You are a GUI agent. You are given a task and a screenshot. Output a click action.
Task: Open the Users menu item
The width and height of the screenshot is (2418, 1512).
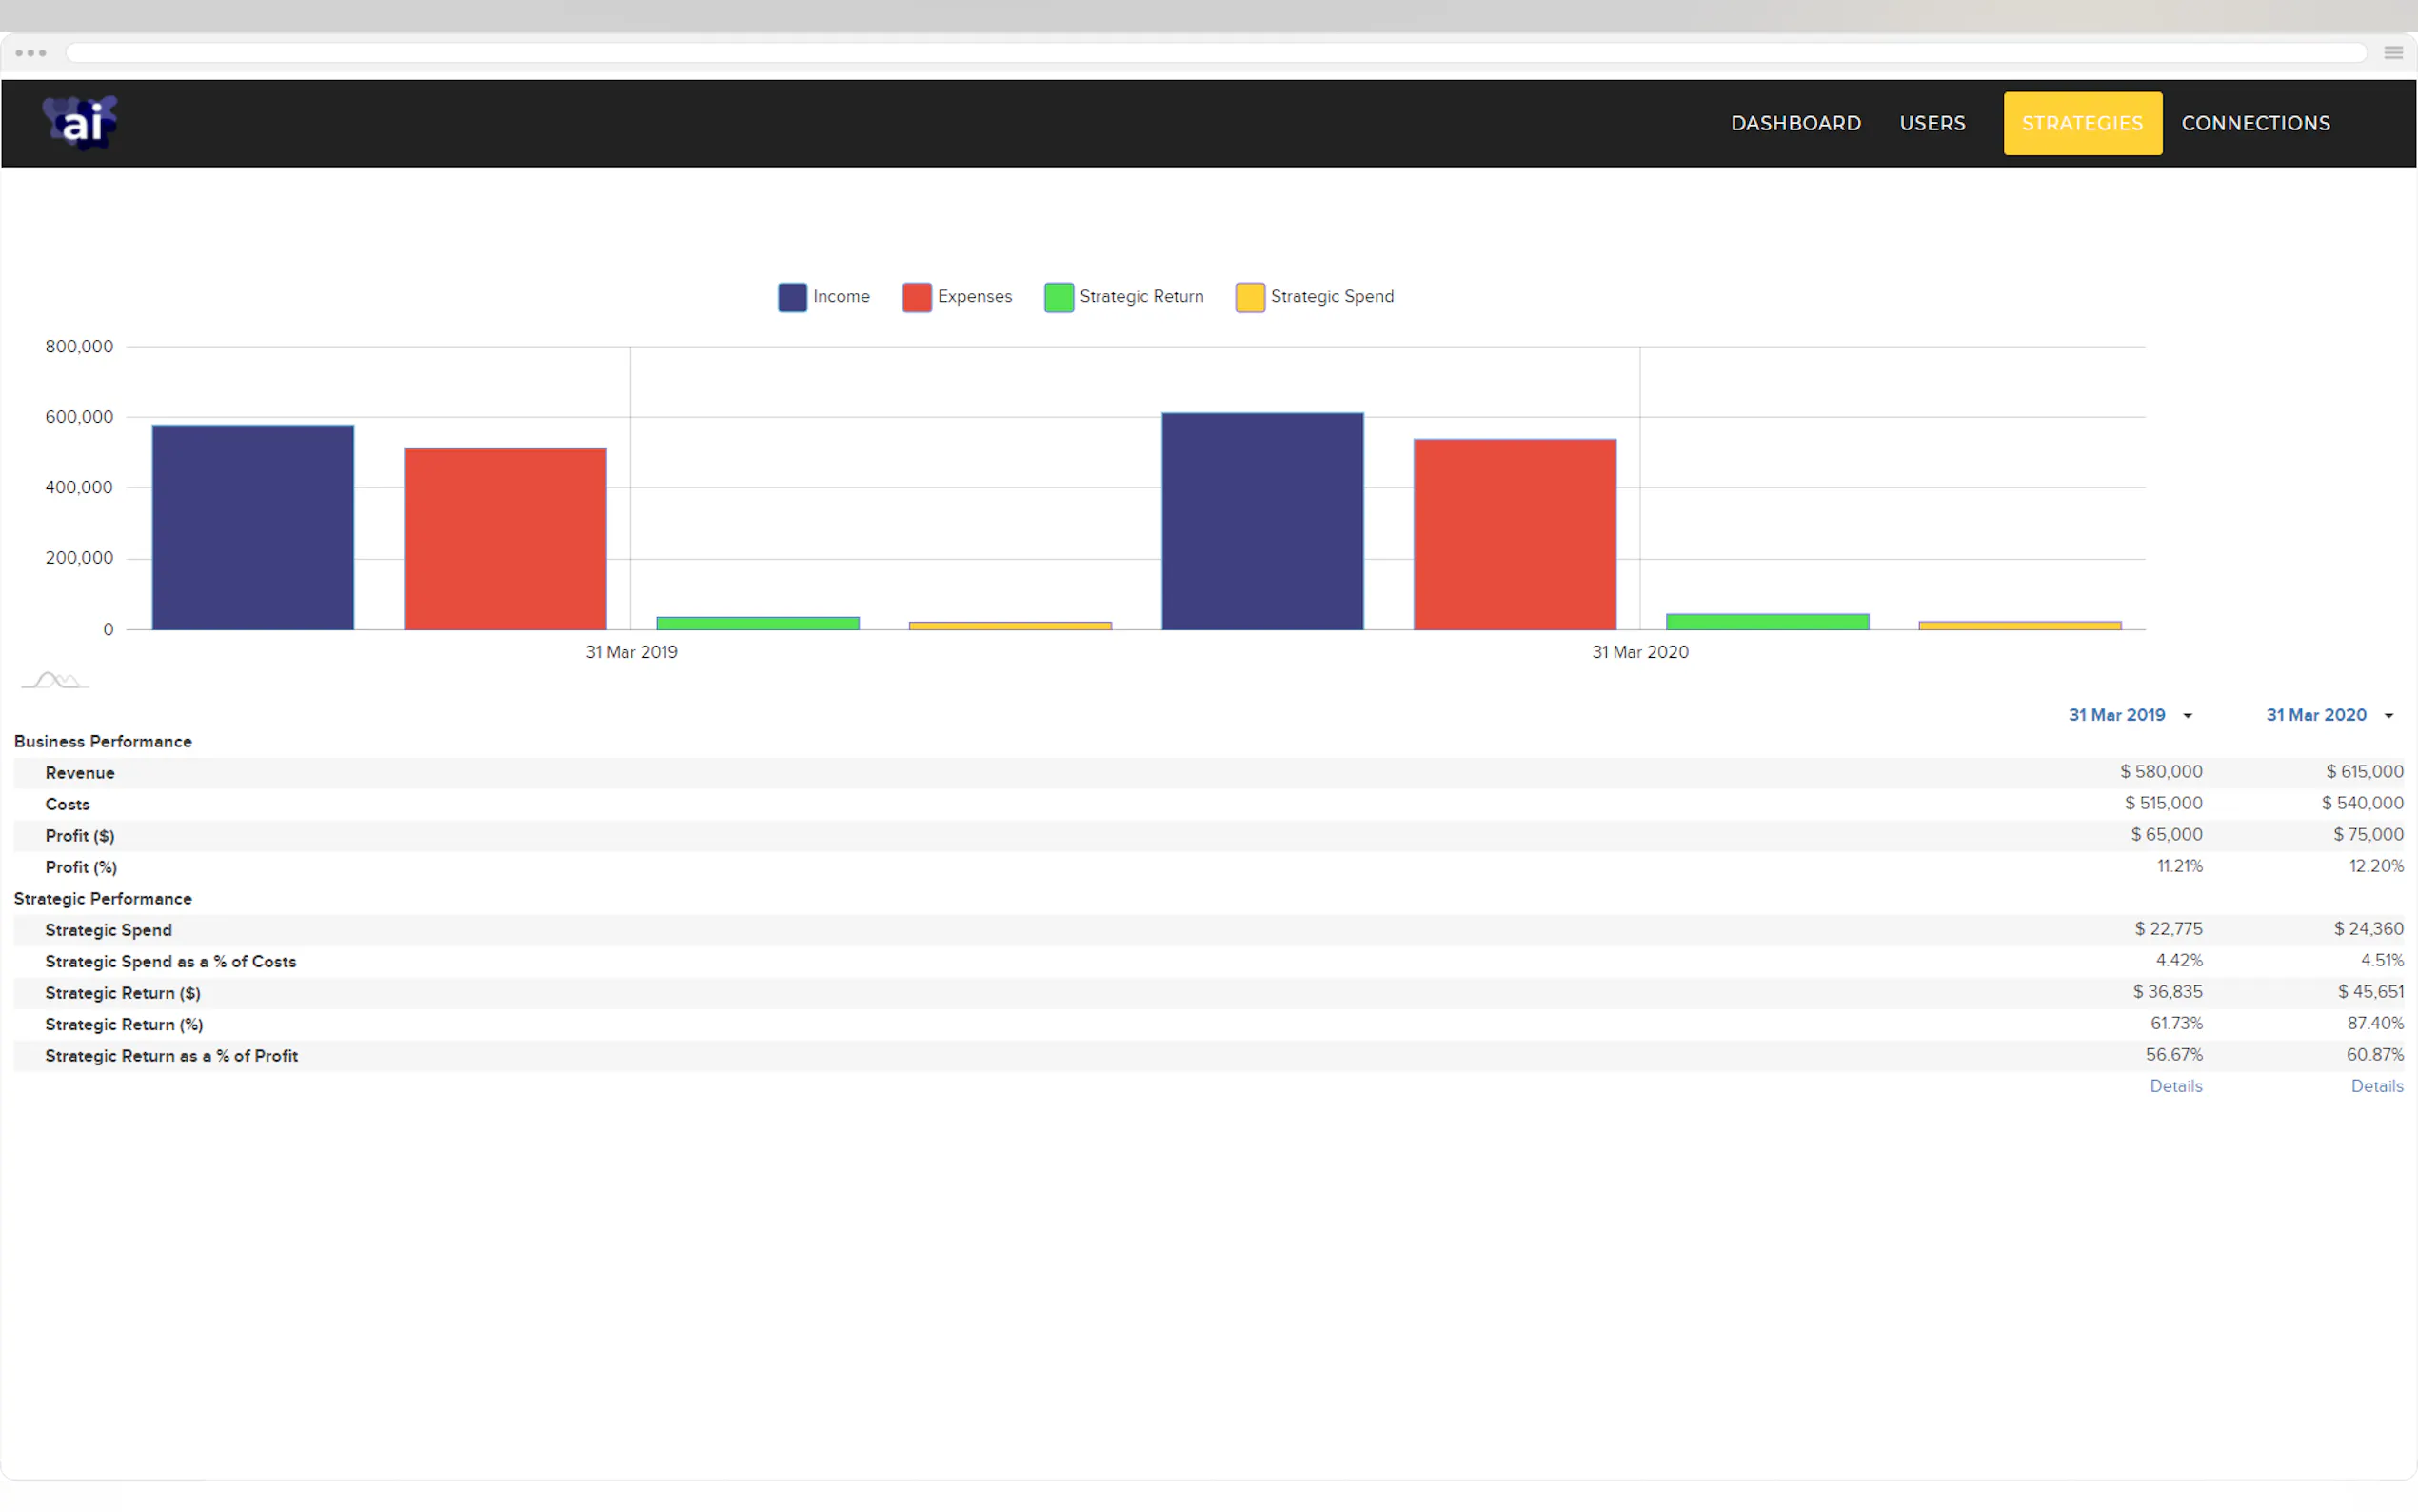point(1932,123)
